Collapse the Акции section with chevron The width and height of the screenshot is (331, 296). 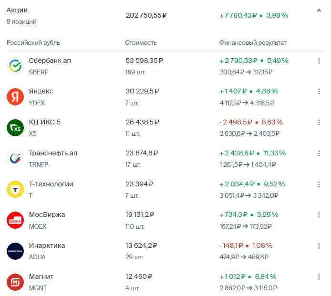tap(319, 10)
